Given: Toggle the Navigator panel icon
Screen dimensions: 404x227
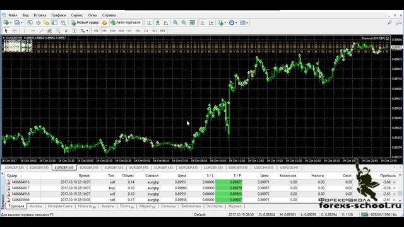Looking at the screenshot, I should point(46,23).
